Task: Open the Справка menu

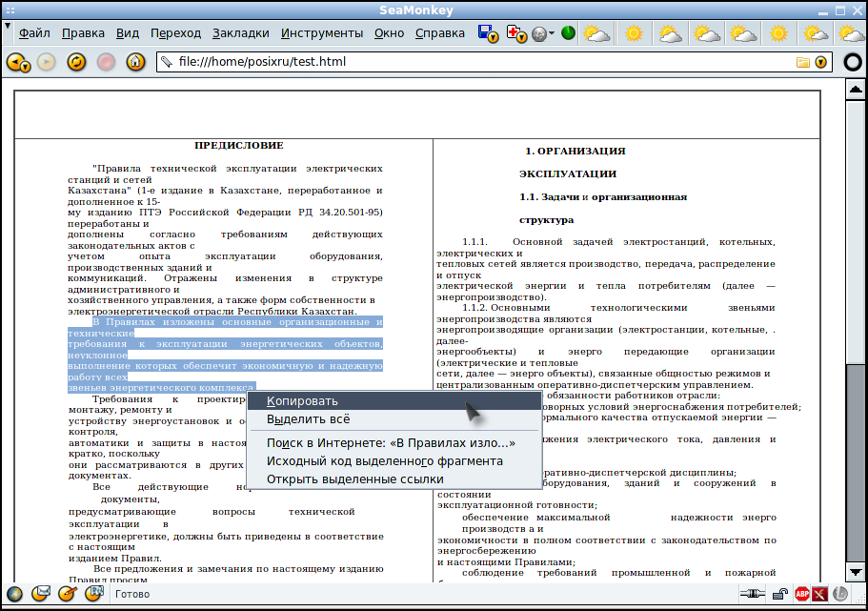Action: coord(440,33)
